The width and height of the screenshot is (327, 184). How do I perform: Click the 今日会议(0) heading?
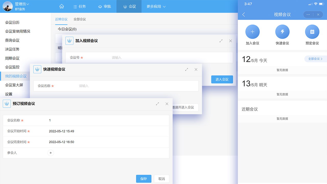67,29
